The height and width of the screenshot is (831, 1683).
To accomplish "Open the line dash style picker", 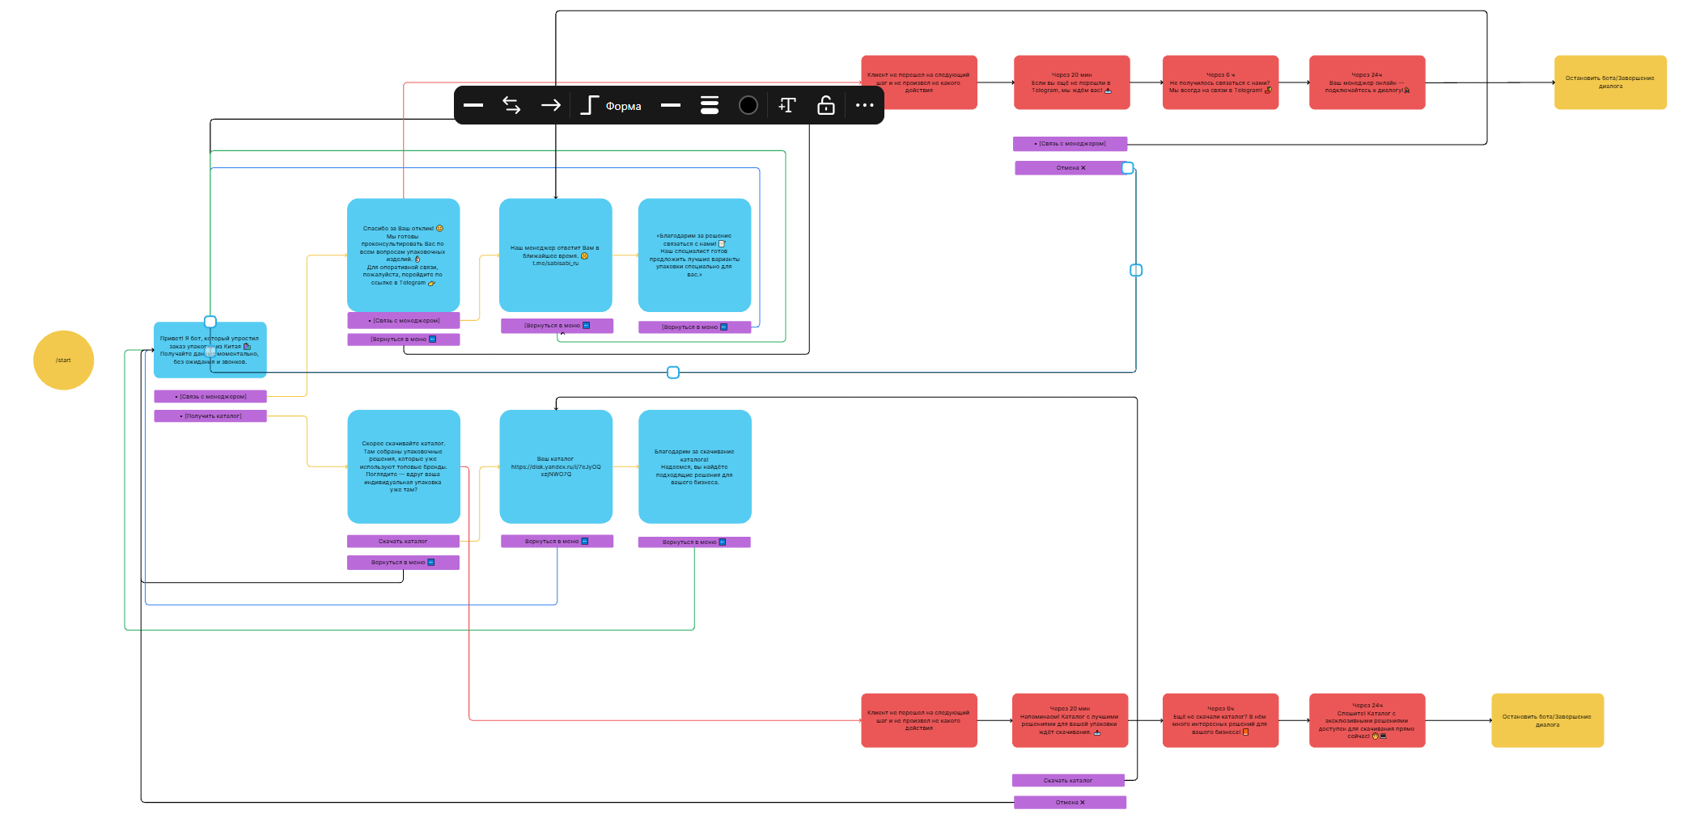I will tap(671, 105).
